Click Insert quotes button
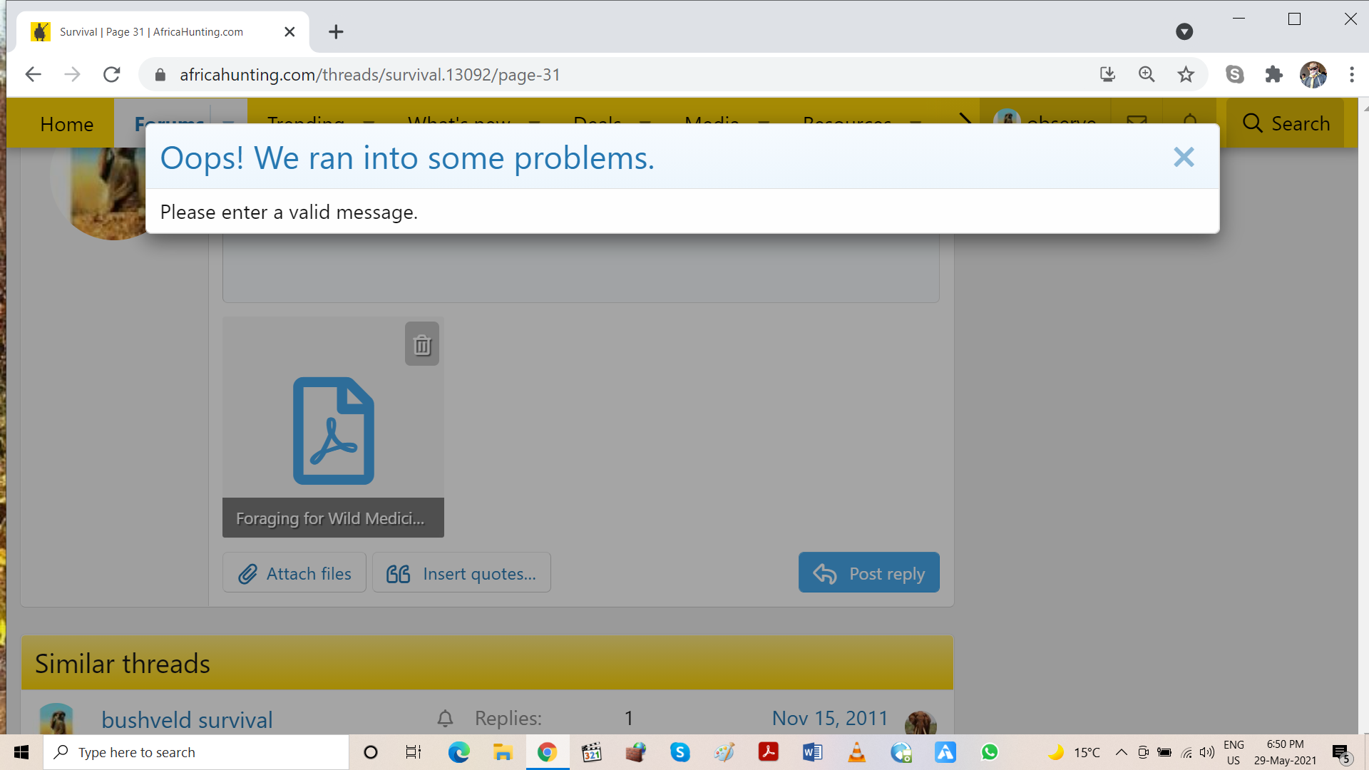Viewport: 1369px width, 770px height. [x=461, y=573]
